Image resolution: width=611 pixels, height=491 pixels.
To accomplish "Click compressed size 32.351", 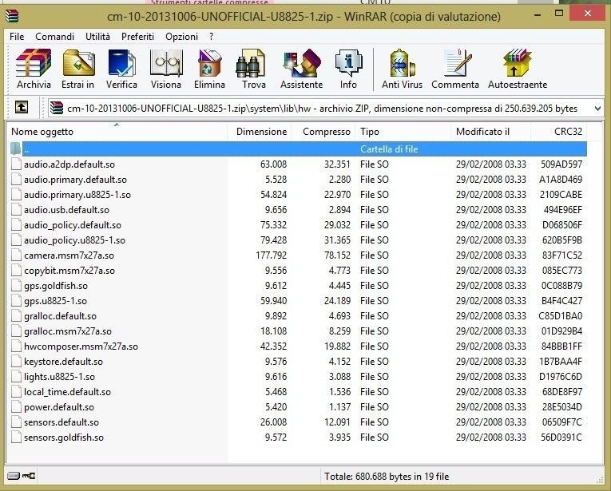I will click(337, 164).
